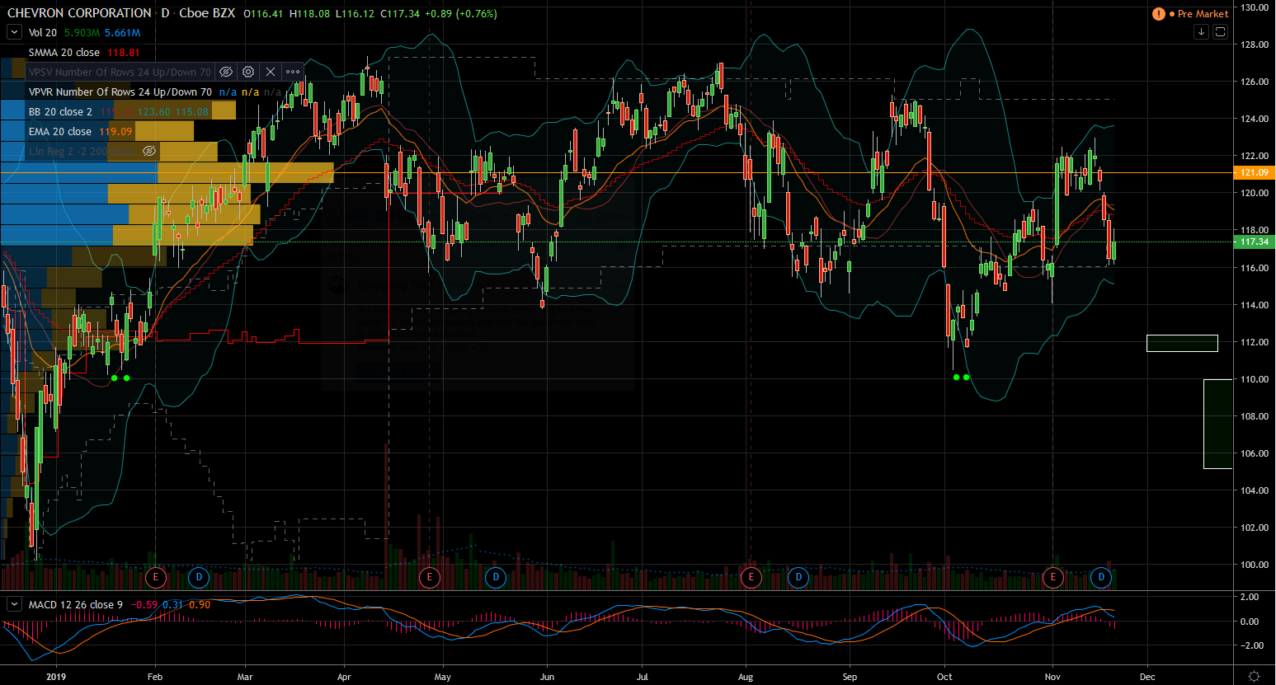Viewport: 1276px width, 685px height.
Task: Open the dividend marker in mid February
Action: coord(199,577)
